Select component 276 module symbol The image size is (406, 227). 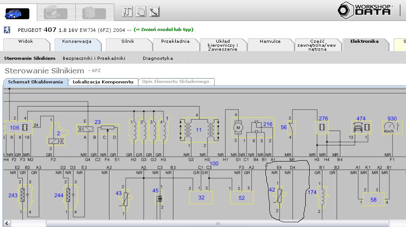(x=322, y=127)
